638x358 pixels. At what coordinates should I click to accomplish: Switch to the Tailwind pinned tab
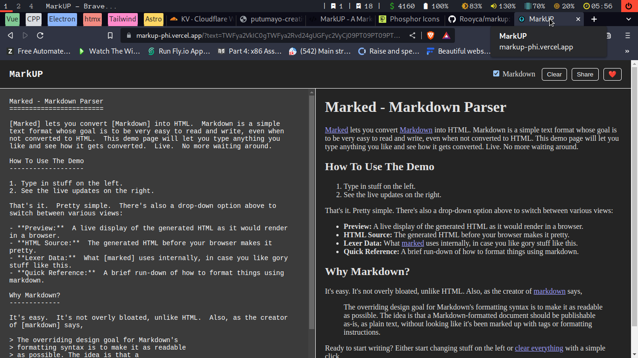(123, 19)
